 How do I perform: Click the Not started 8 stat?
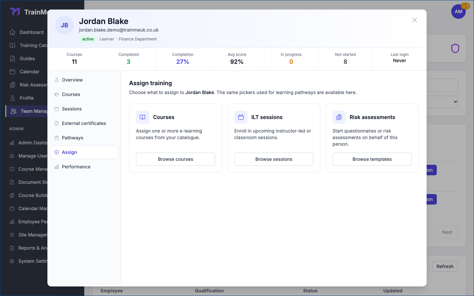pos(345,59)
